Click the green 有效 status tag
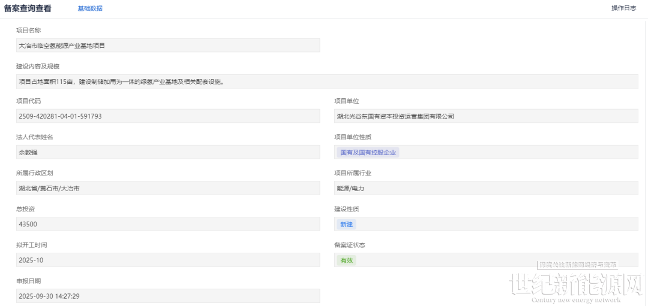Viewport: 648px width, 306px height. pyautogui.click(x=346, y=260)
